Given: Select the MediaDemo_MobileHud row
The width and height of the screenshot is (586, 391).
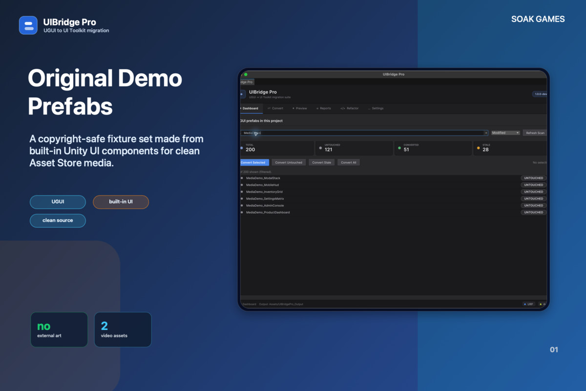Looking at the screenshot, I should 394,185.
